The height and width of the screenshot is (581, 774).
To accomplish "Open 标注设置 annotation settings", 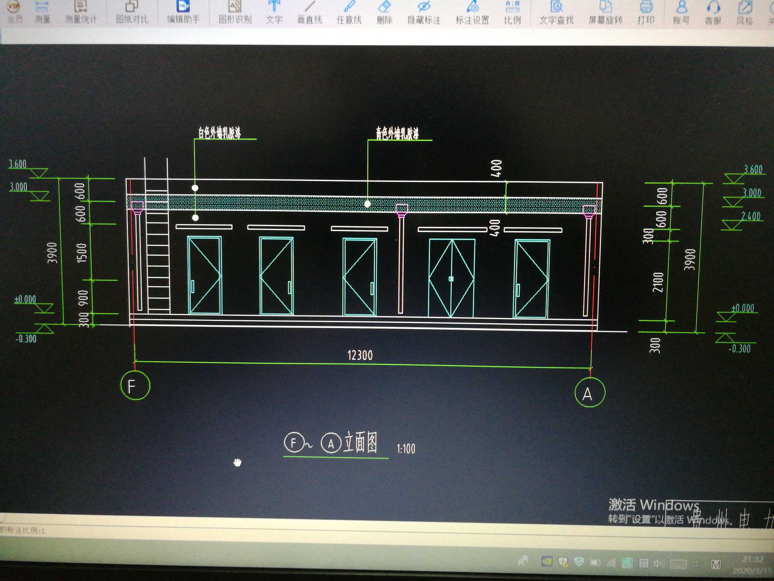I will pyautogui.click(x=472, y=12).
